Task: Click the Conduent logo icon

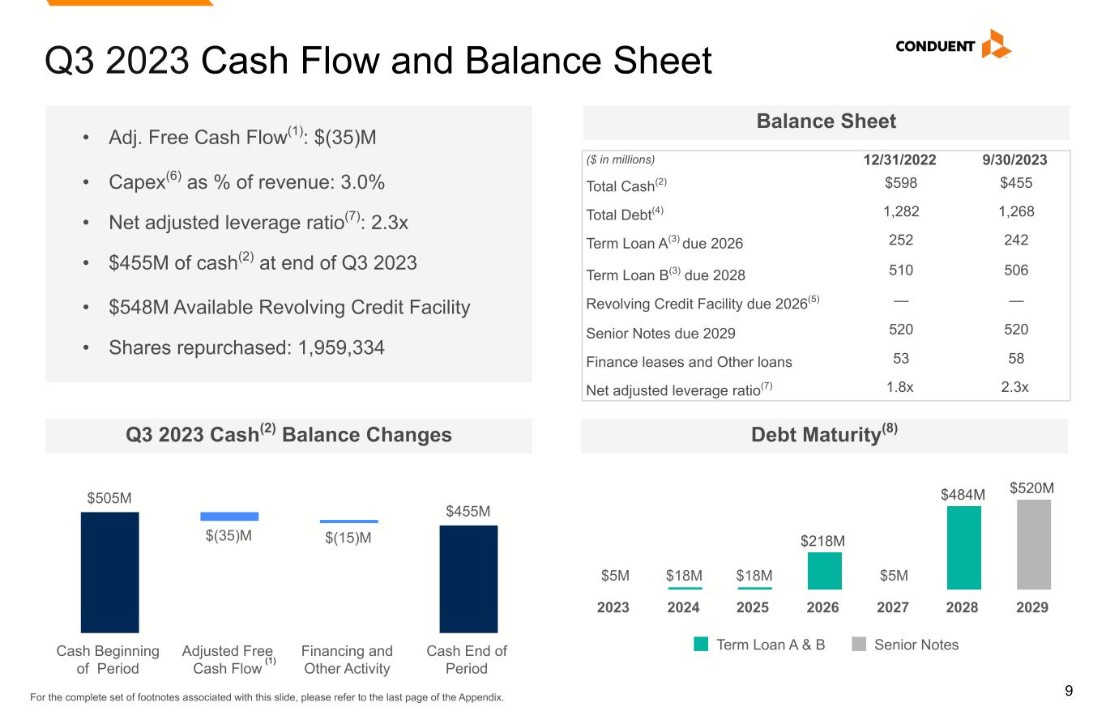Action: (x=996, y=45)
